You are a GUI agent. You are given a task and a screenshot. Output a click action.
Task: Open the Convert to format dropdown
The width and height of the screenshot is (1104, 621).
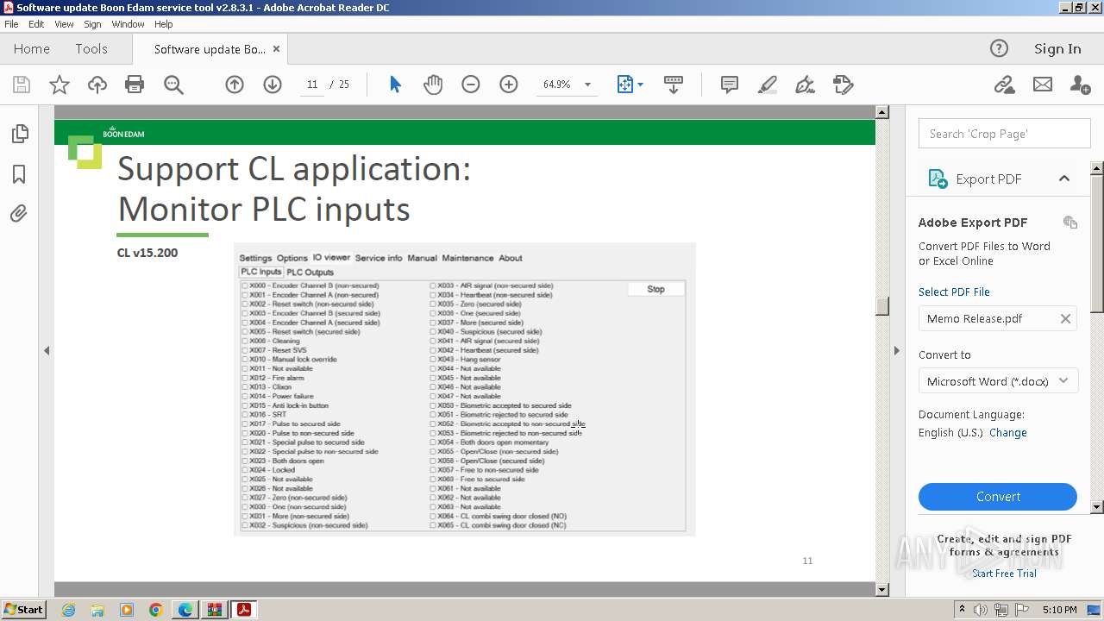point(998,381)
